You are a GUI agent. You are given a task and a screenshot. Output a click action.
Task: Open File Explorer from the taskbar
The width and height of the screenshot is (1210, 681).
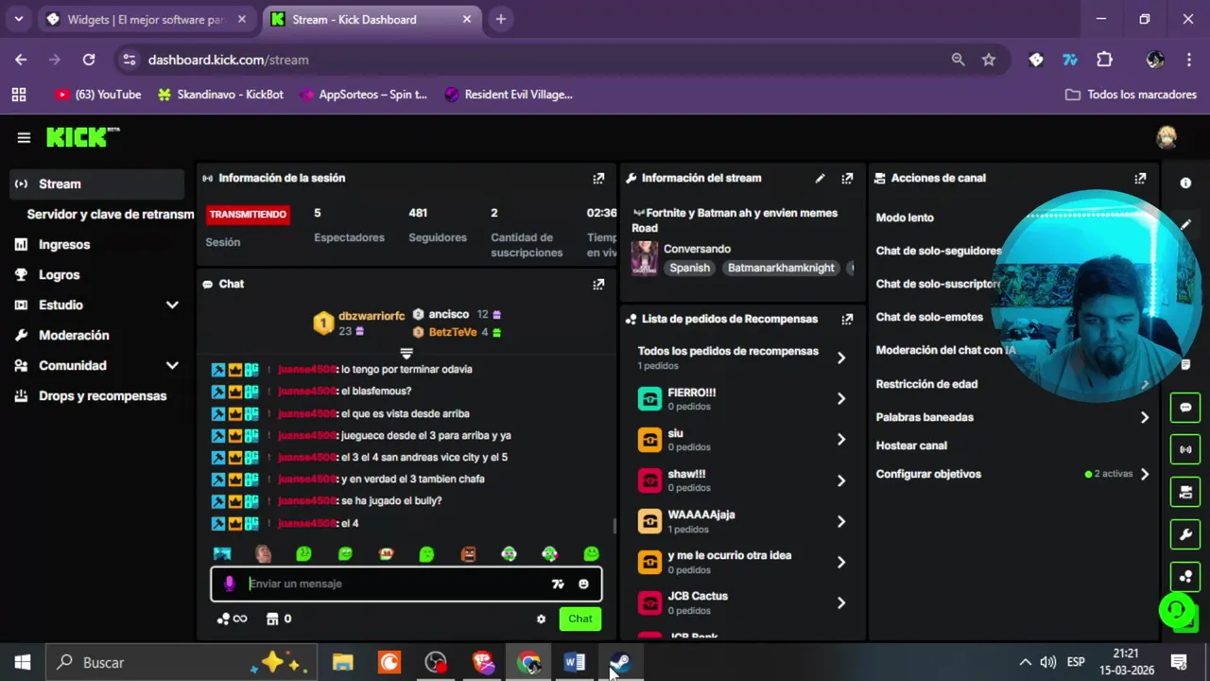[342, 662]
